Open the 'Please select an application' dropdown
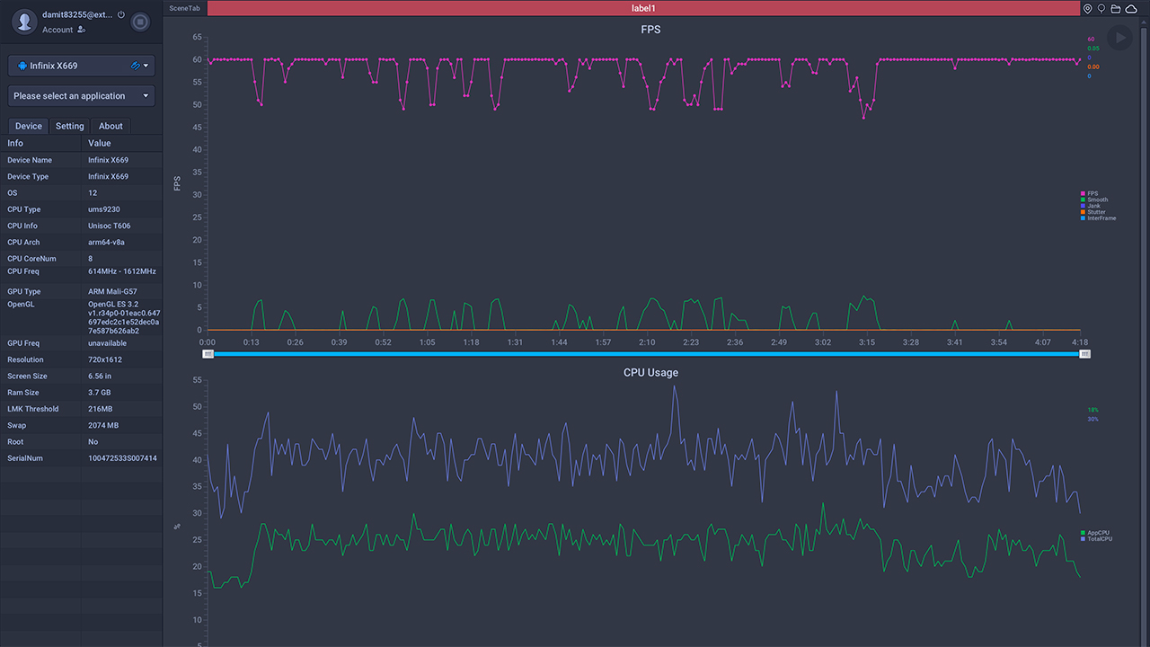This screenshot has width=1150, height=647. (81, 96)
